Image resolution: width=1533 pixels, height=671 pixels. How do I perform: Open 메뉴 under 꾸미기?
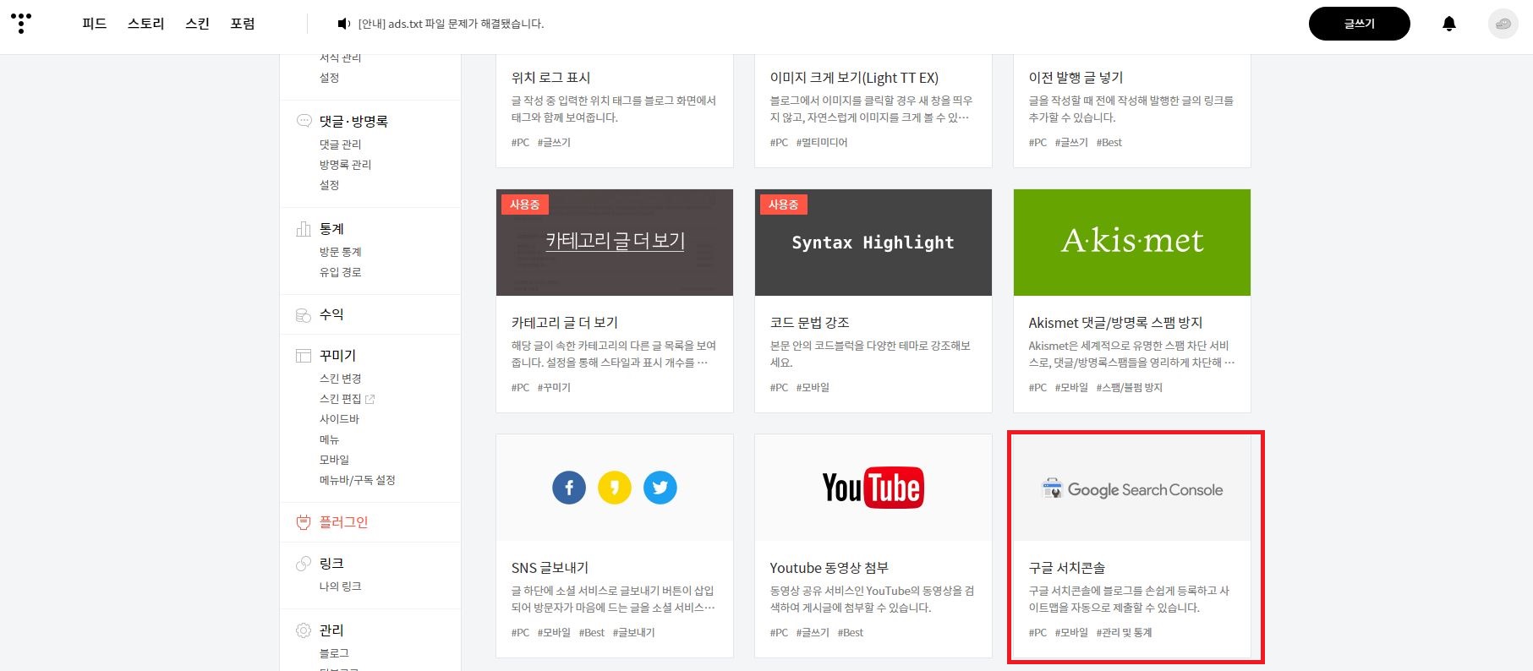tap(329, 439)
